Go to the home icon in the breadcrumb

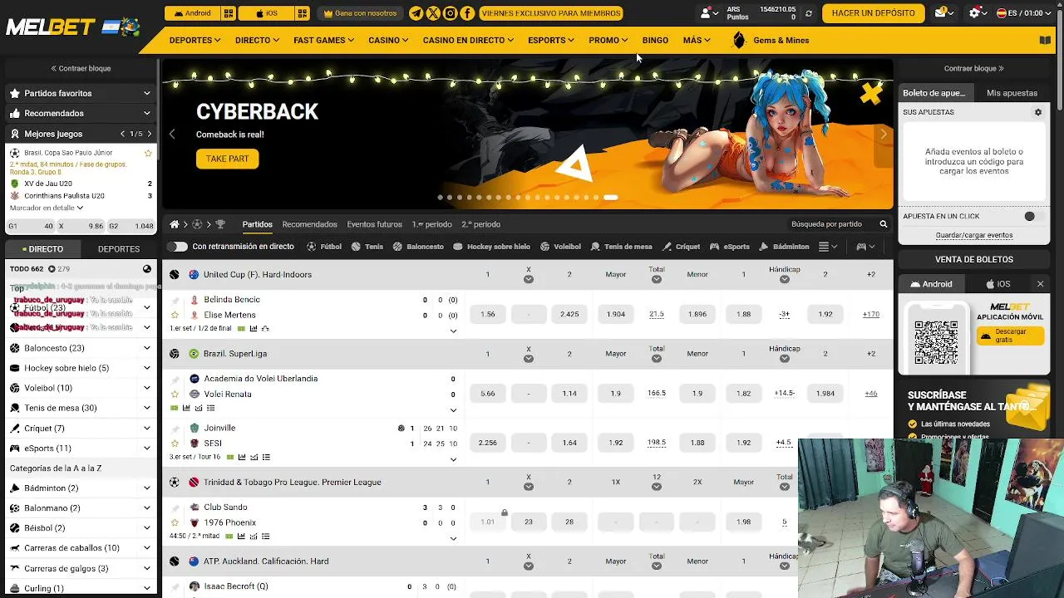pyautogui.click(x=174, y=224)
